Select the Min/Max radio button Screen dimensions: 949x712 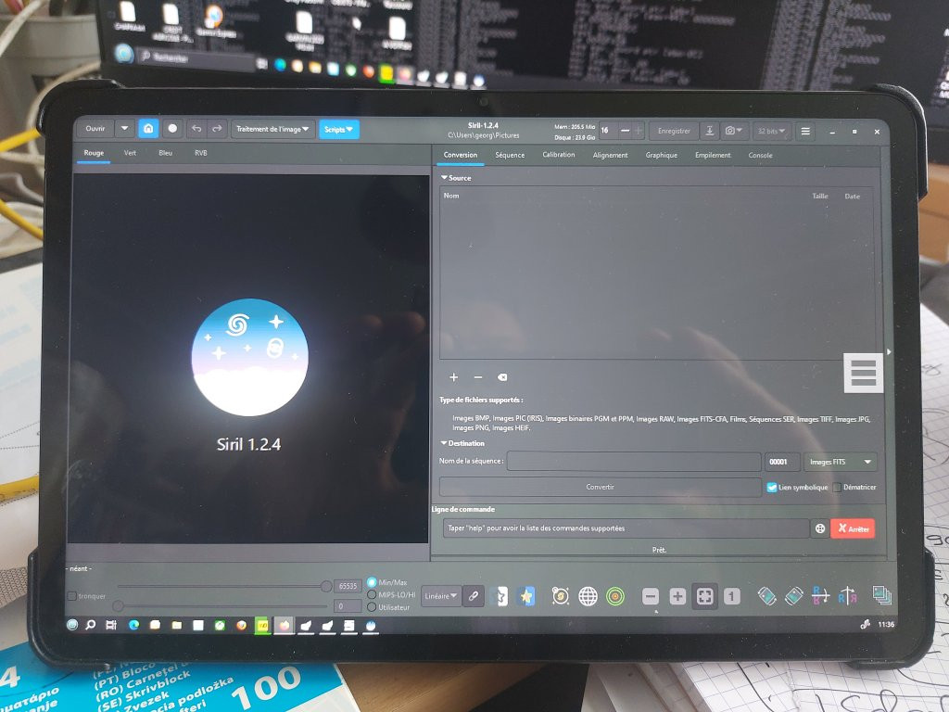[x=372, y=582]
